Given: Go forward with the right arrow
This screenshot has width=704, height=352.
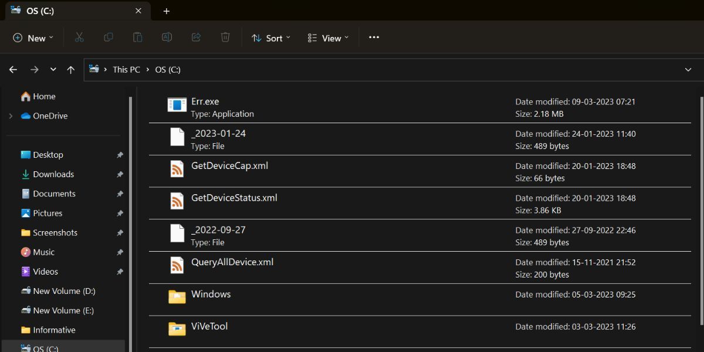Looking at the screenshot, I should point(34,69).
